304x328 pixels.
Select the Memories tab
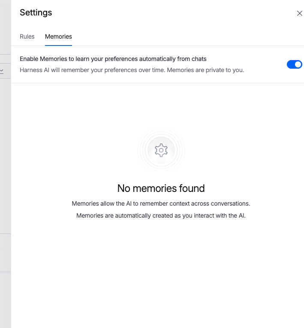click(58, 36)
